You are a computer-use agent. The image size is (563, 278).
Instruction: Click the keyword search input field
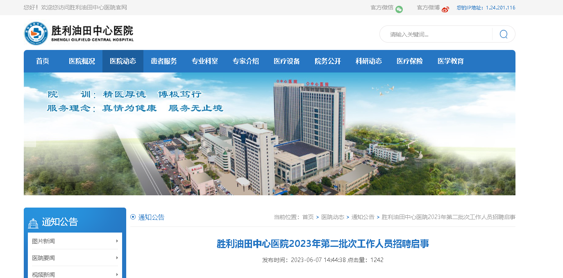[436, 34]
